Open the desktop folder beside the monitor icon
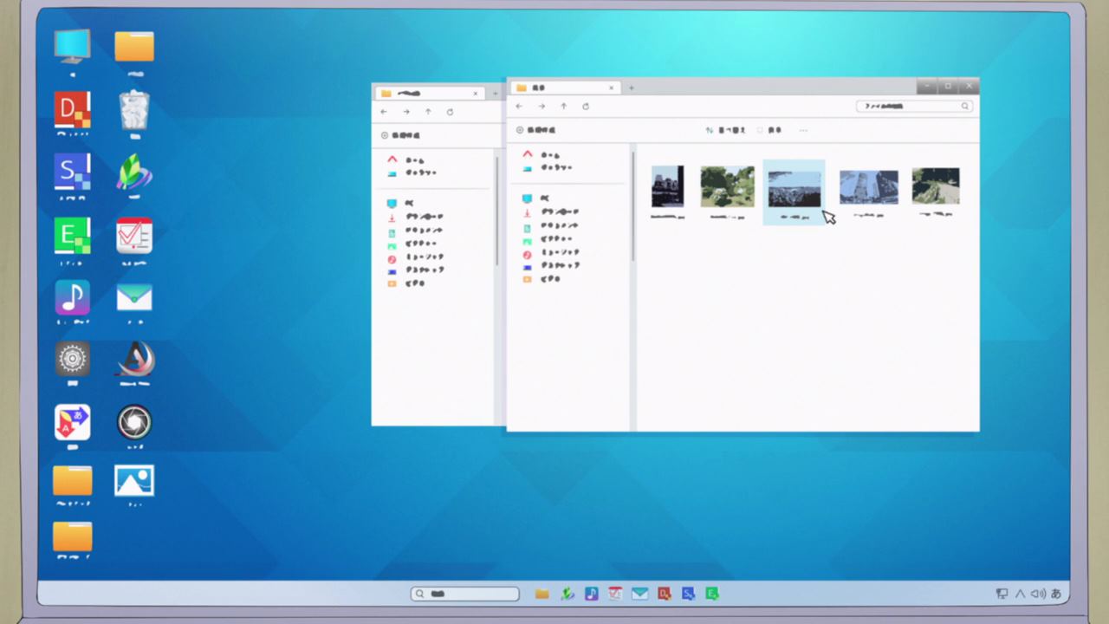This screenshot has width=1109, height=624. click(x=134, y=46)
